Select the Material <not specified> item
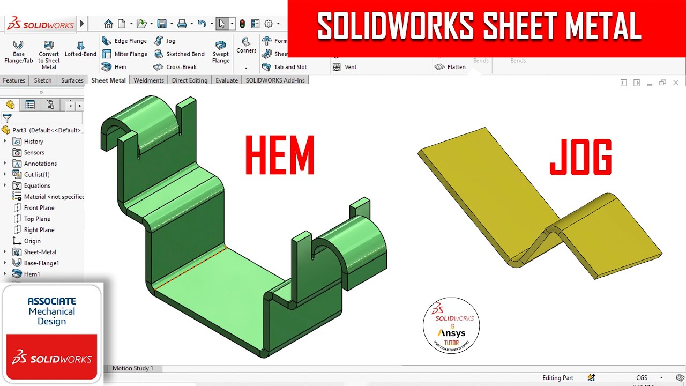 point(48,197)
